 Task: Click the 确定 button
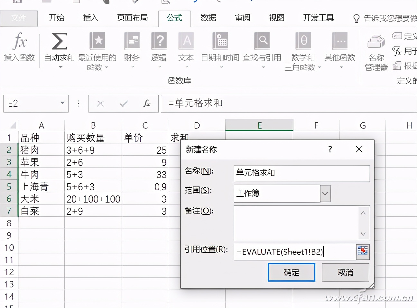(292, 272)
